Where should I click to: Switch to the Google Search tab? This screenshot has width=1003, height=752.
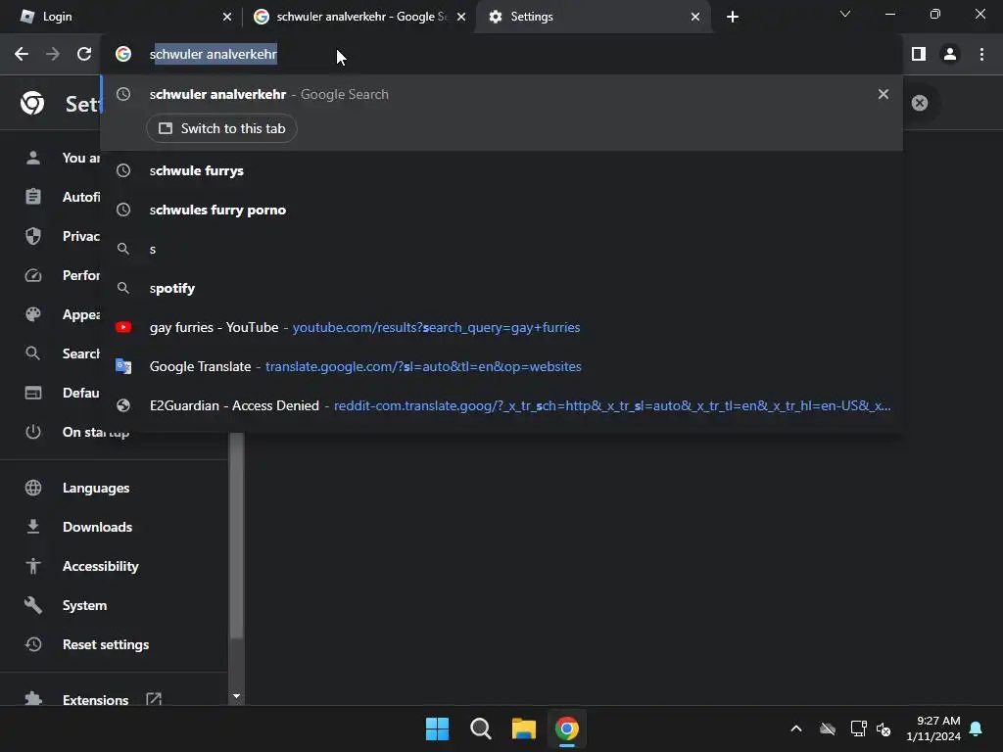tap(360, 17)
